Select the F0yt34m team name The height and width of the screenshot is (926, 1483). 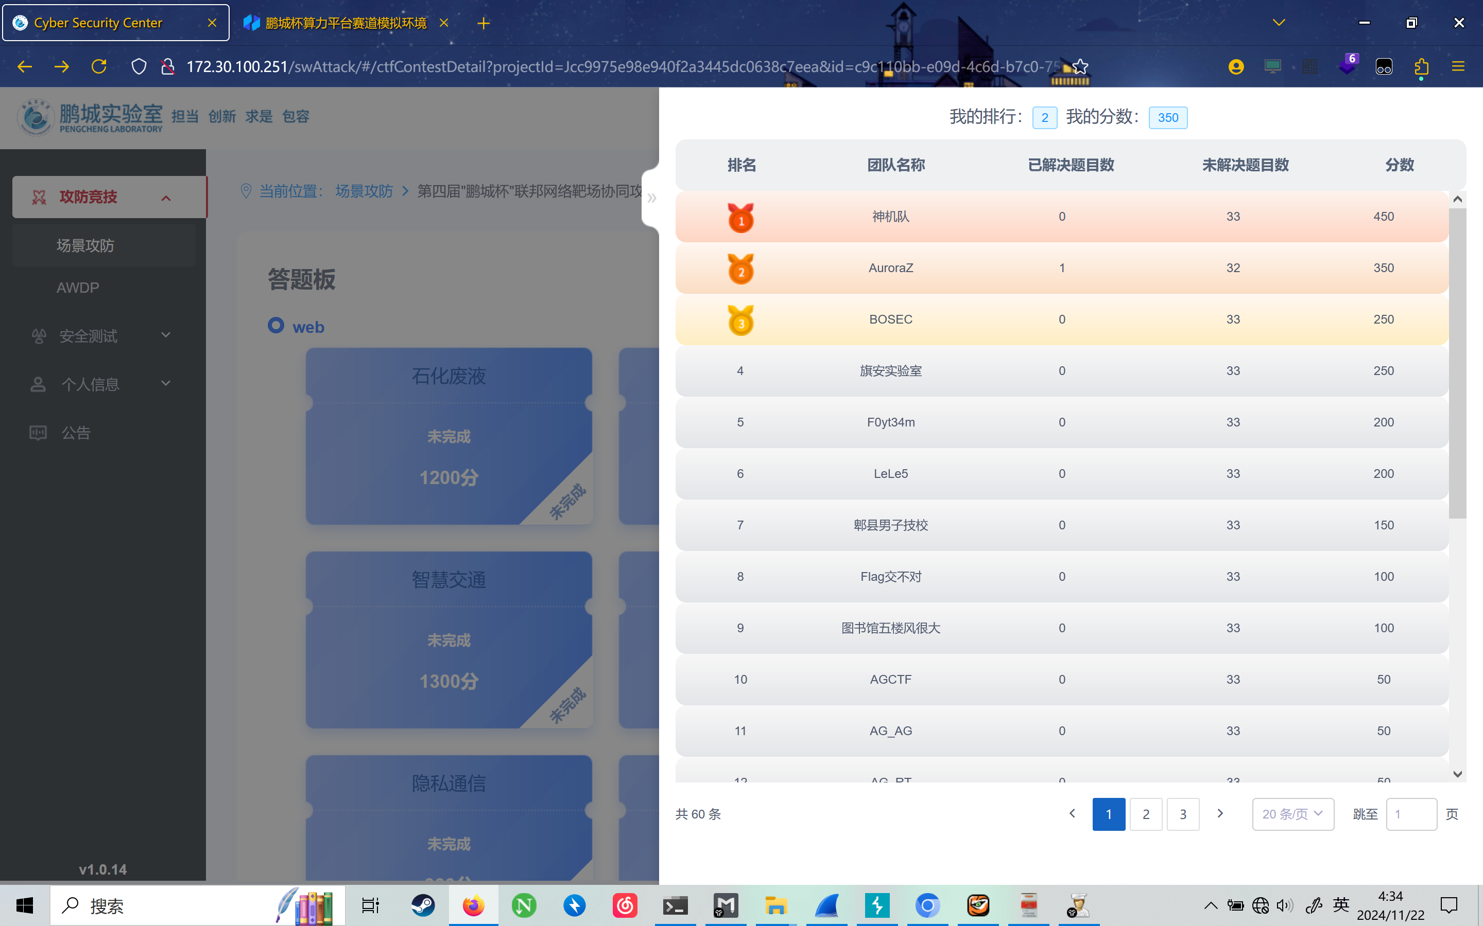click(891, 422)
